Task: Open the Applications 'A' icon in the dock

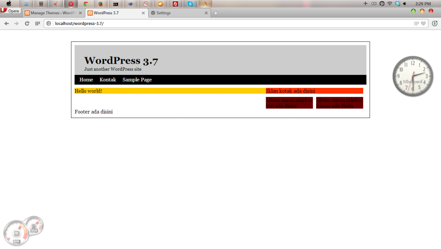Action: 205,4
